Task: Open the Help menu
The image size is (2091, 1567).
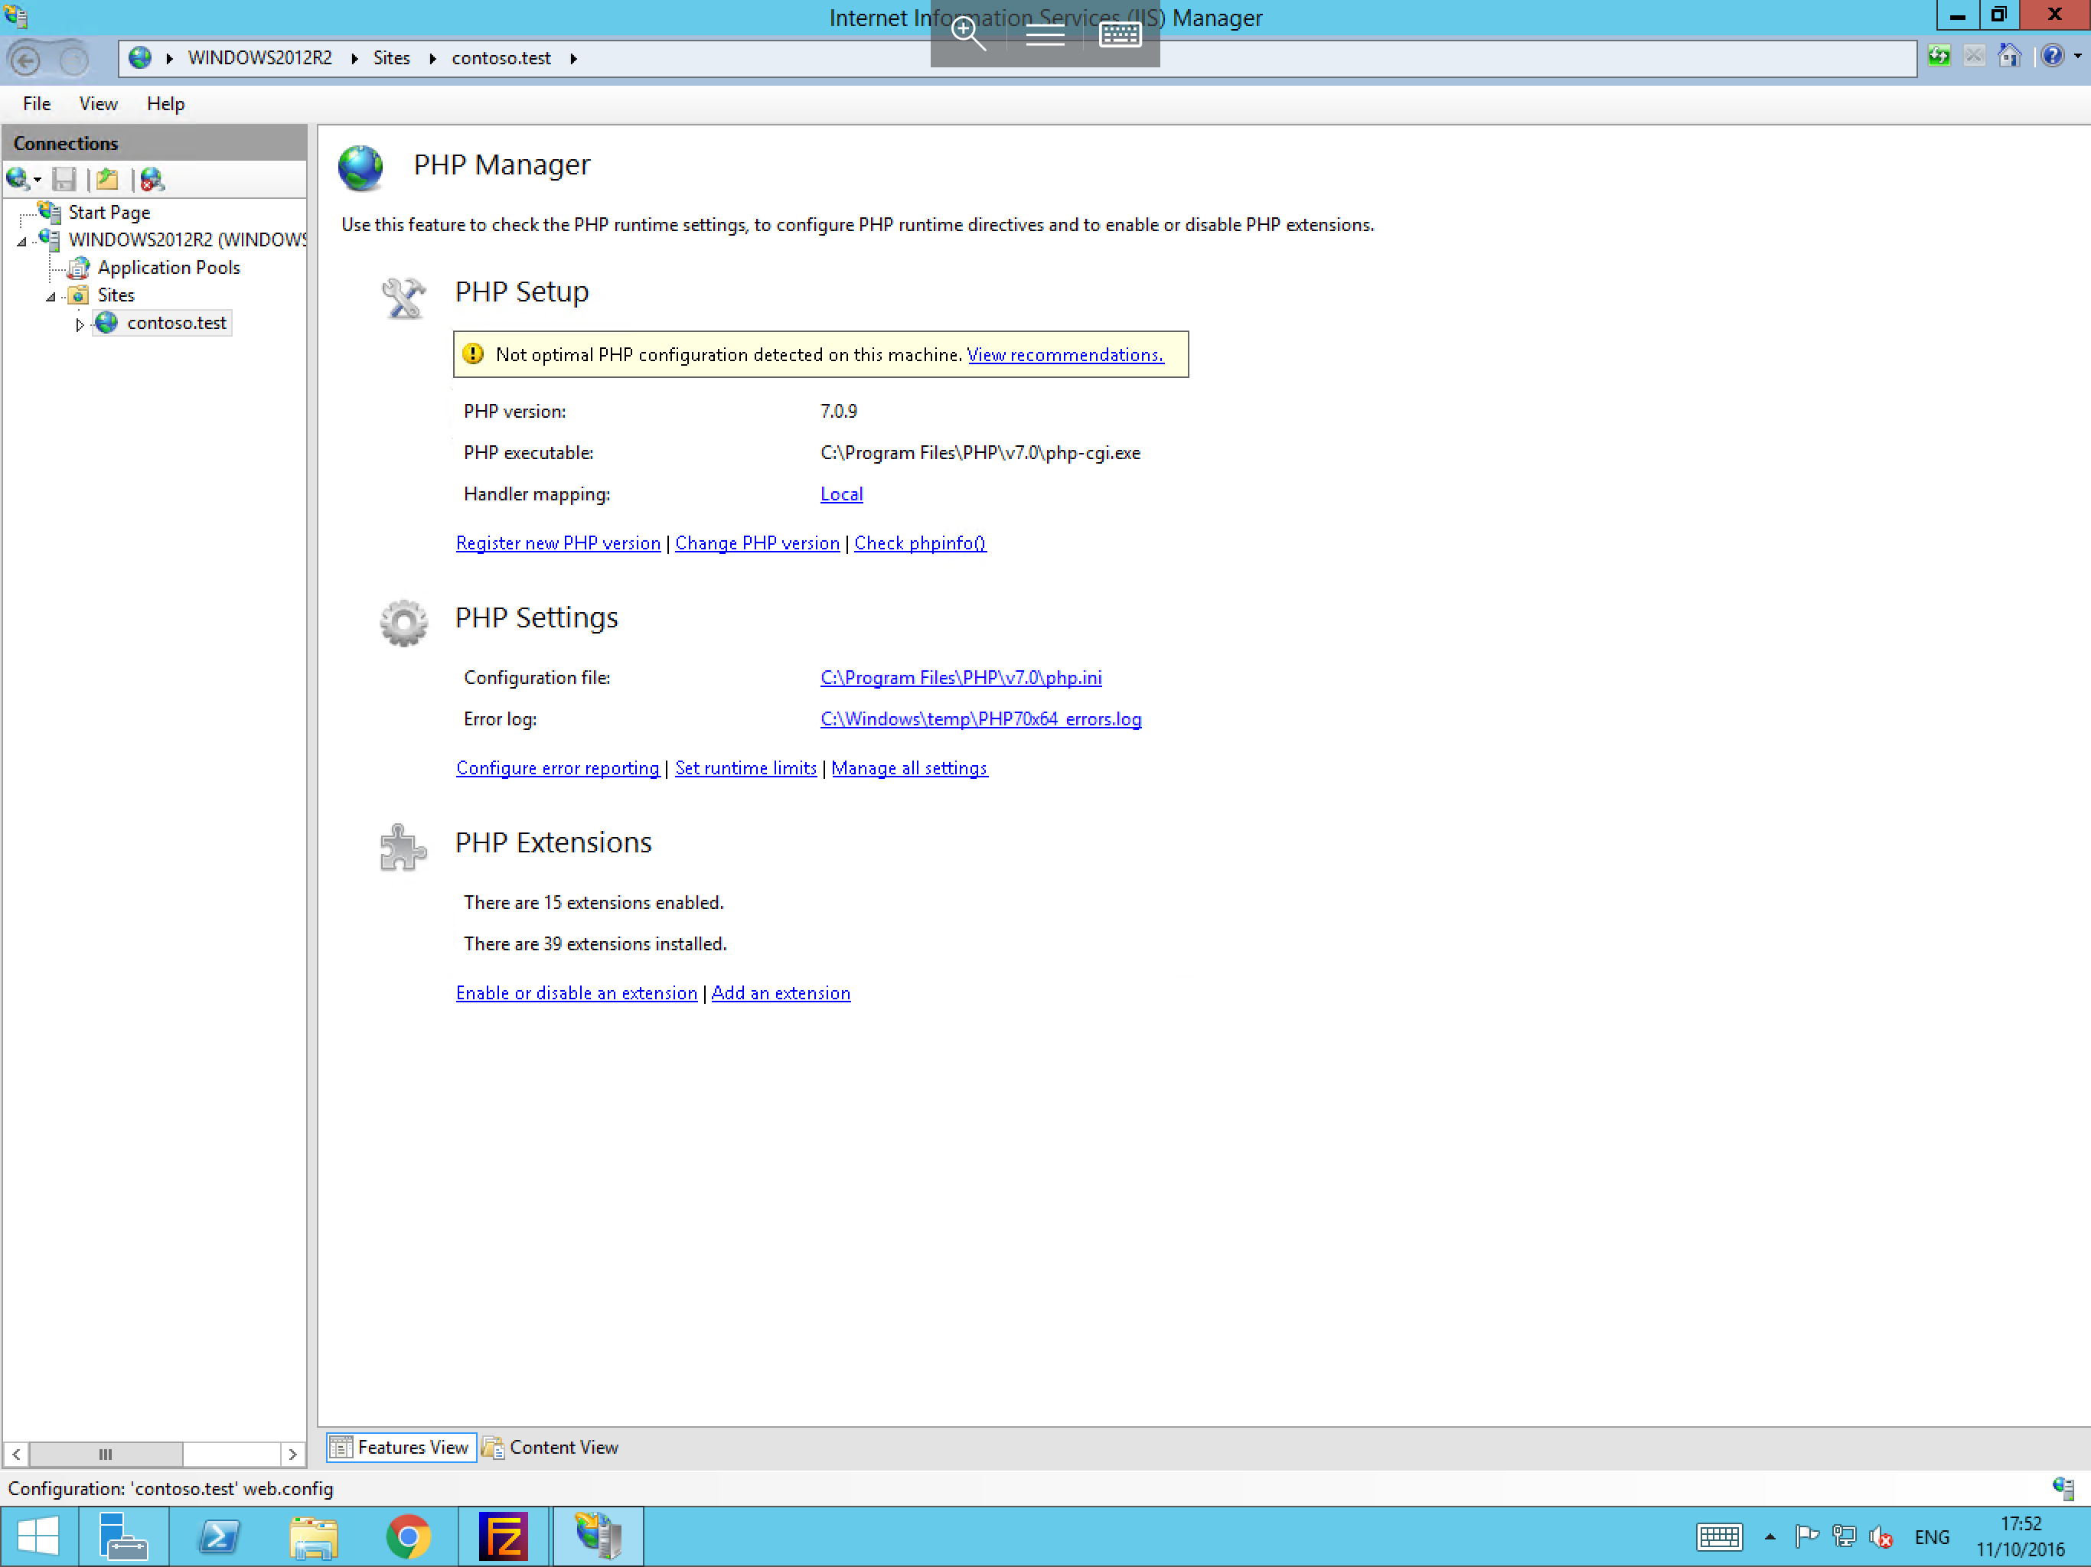Action: coord(165,104)
